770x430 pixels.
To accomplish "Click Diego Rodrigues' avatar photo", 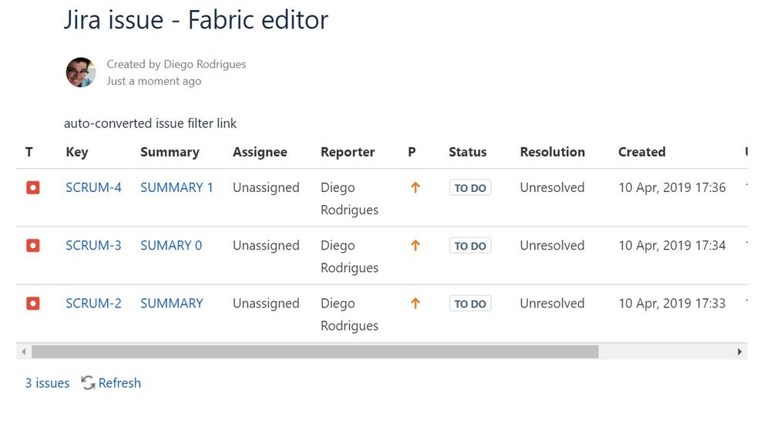I will (80, 72).
